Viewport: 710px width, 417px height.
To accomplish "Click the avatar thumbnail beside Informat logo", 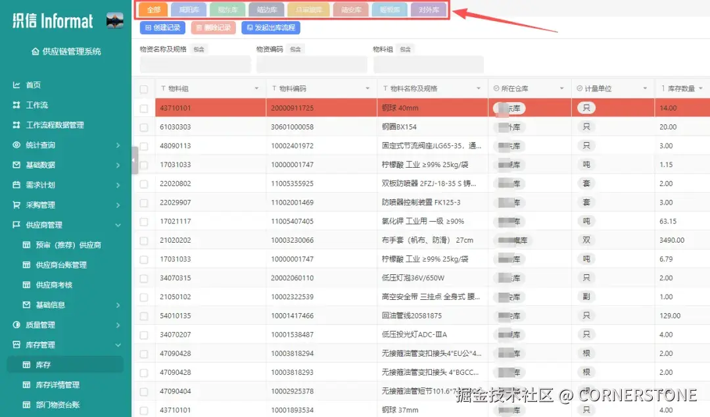I will pyautogui.click(x=114, y=20).
